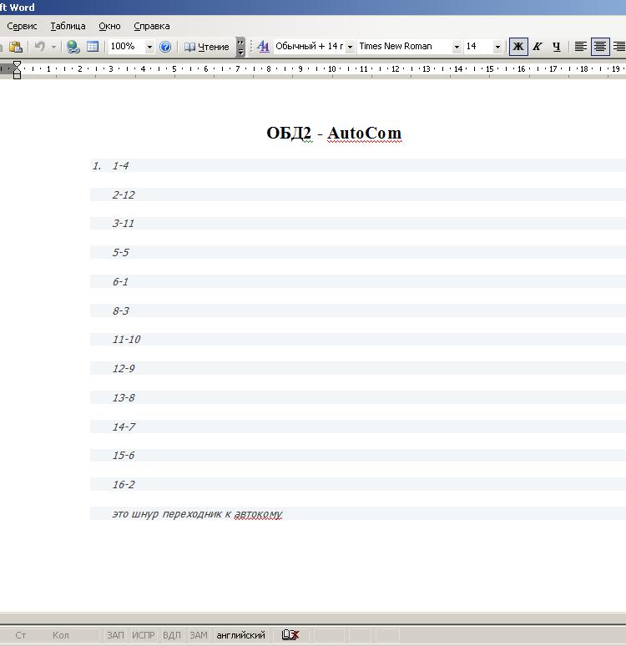Toggle ЗАП macro recording in status bar
Image resolution: width=626 pixels, height=646 pixels.
click(x=115, y=635)
